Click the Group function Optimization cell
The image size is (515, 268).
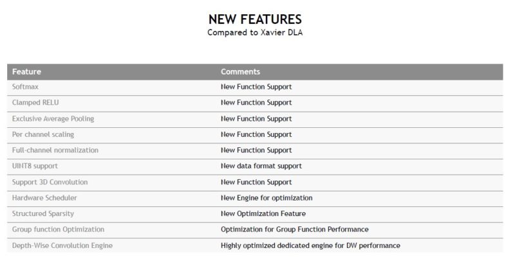coord(58,229)
